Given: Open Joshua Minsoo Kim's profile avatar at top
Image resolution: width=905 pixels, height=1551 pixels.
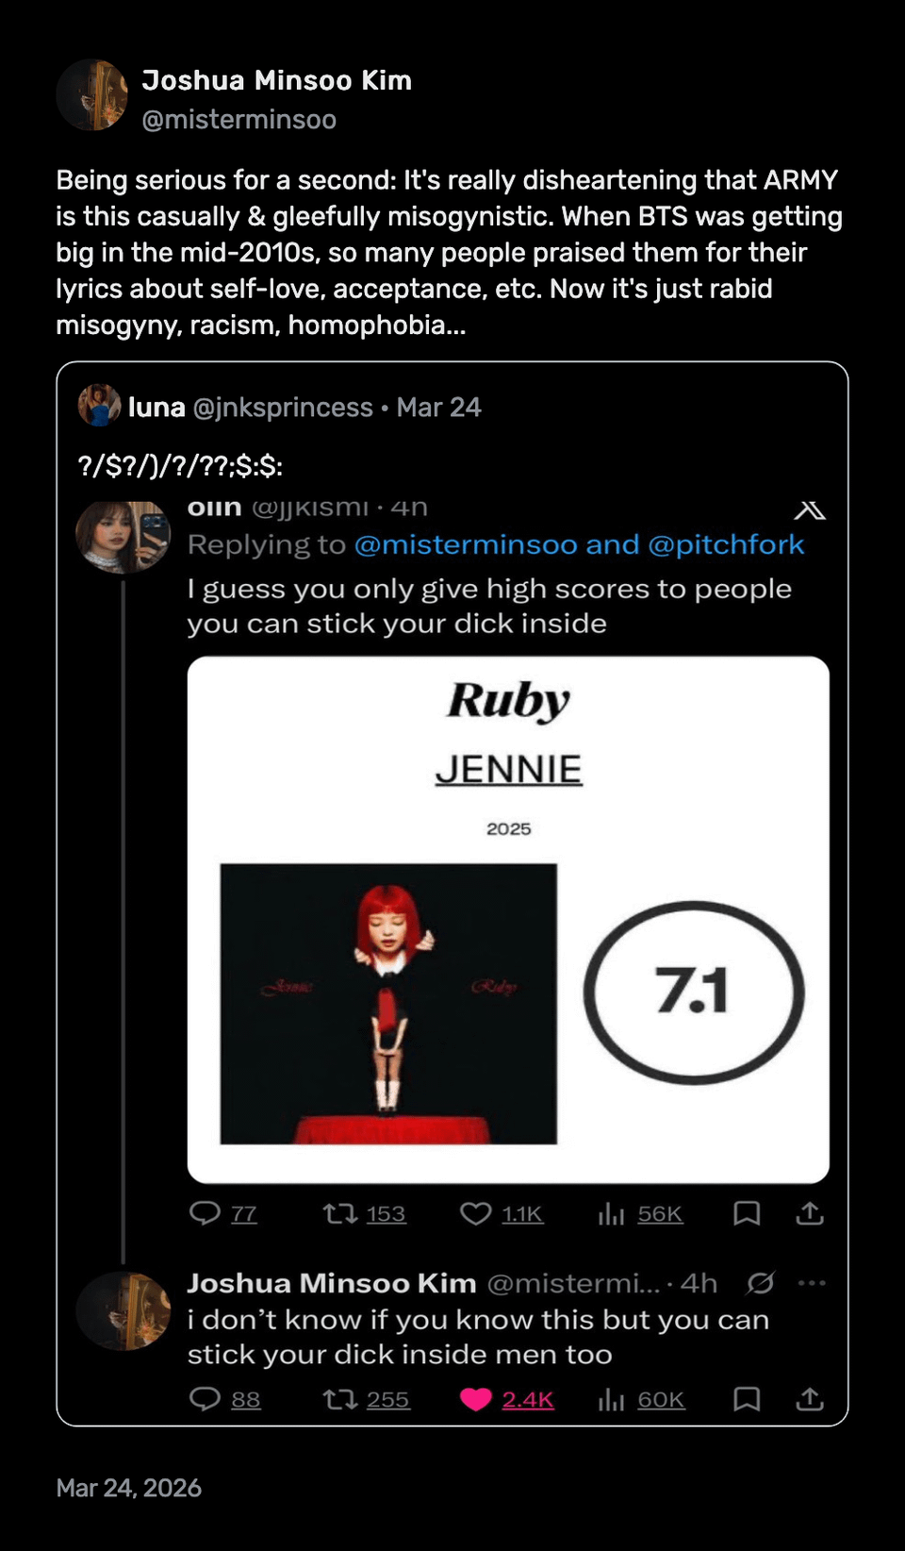Looking at the screenshot, I should coord(92,95).
